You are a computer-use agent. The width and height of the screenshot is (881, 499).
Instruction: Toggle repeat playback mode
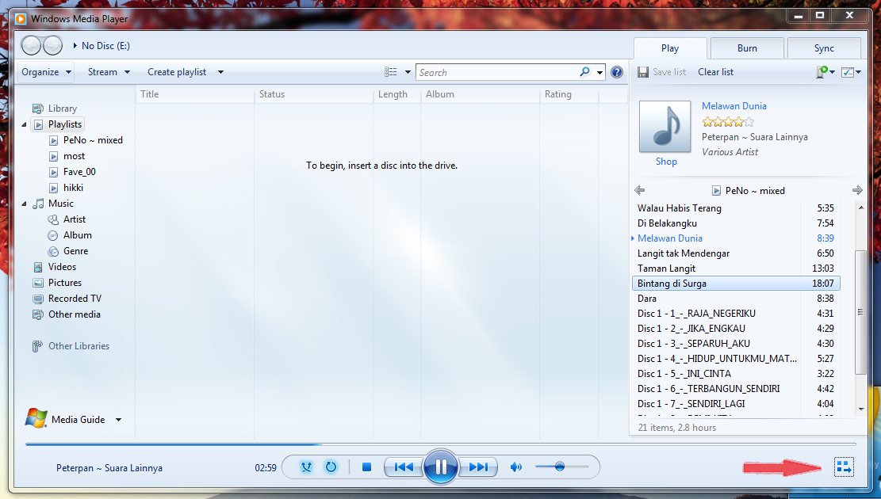point(331,467)
